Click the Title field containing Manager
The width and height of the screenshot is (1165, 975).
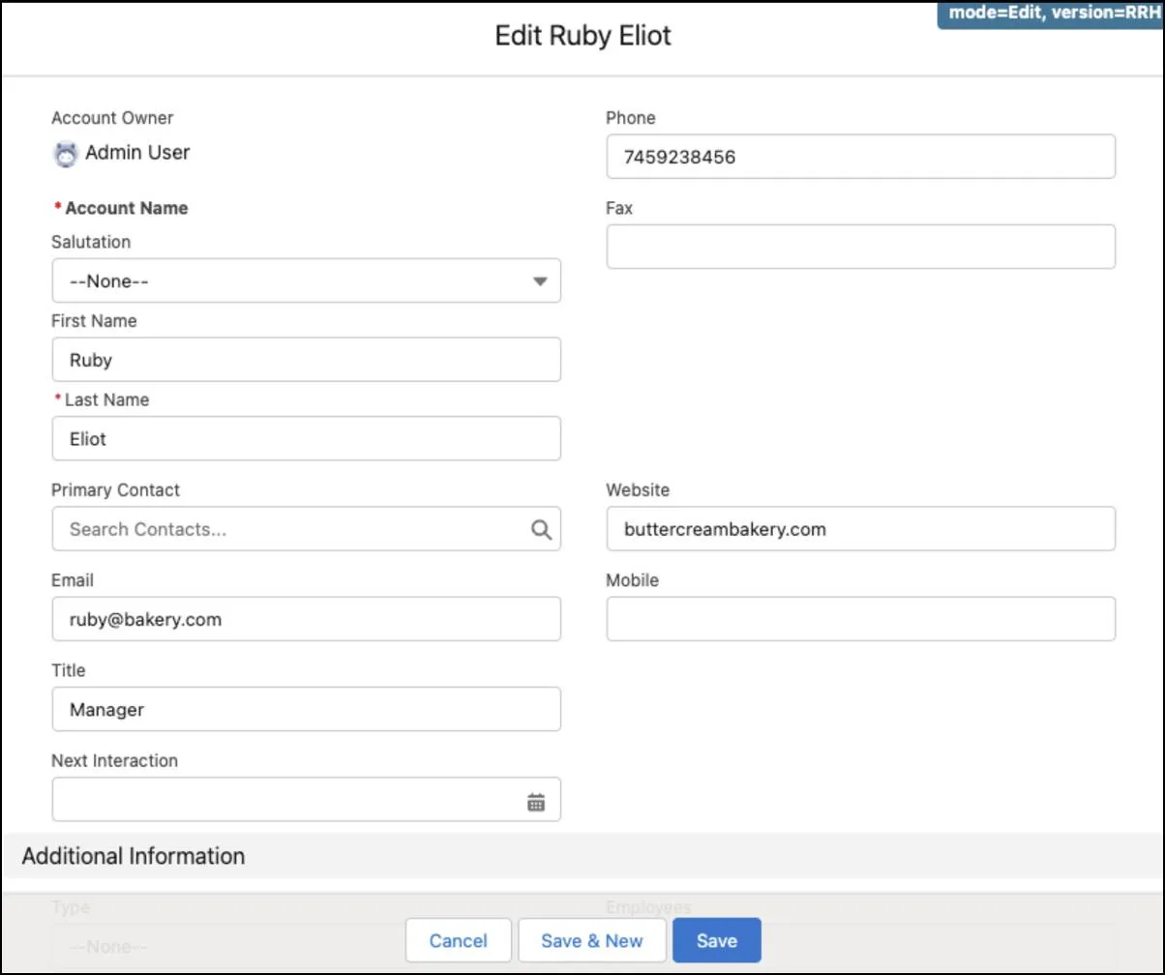click(x=306, y=709)
